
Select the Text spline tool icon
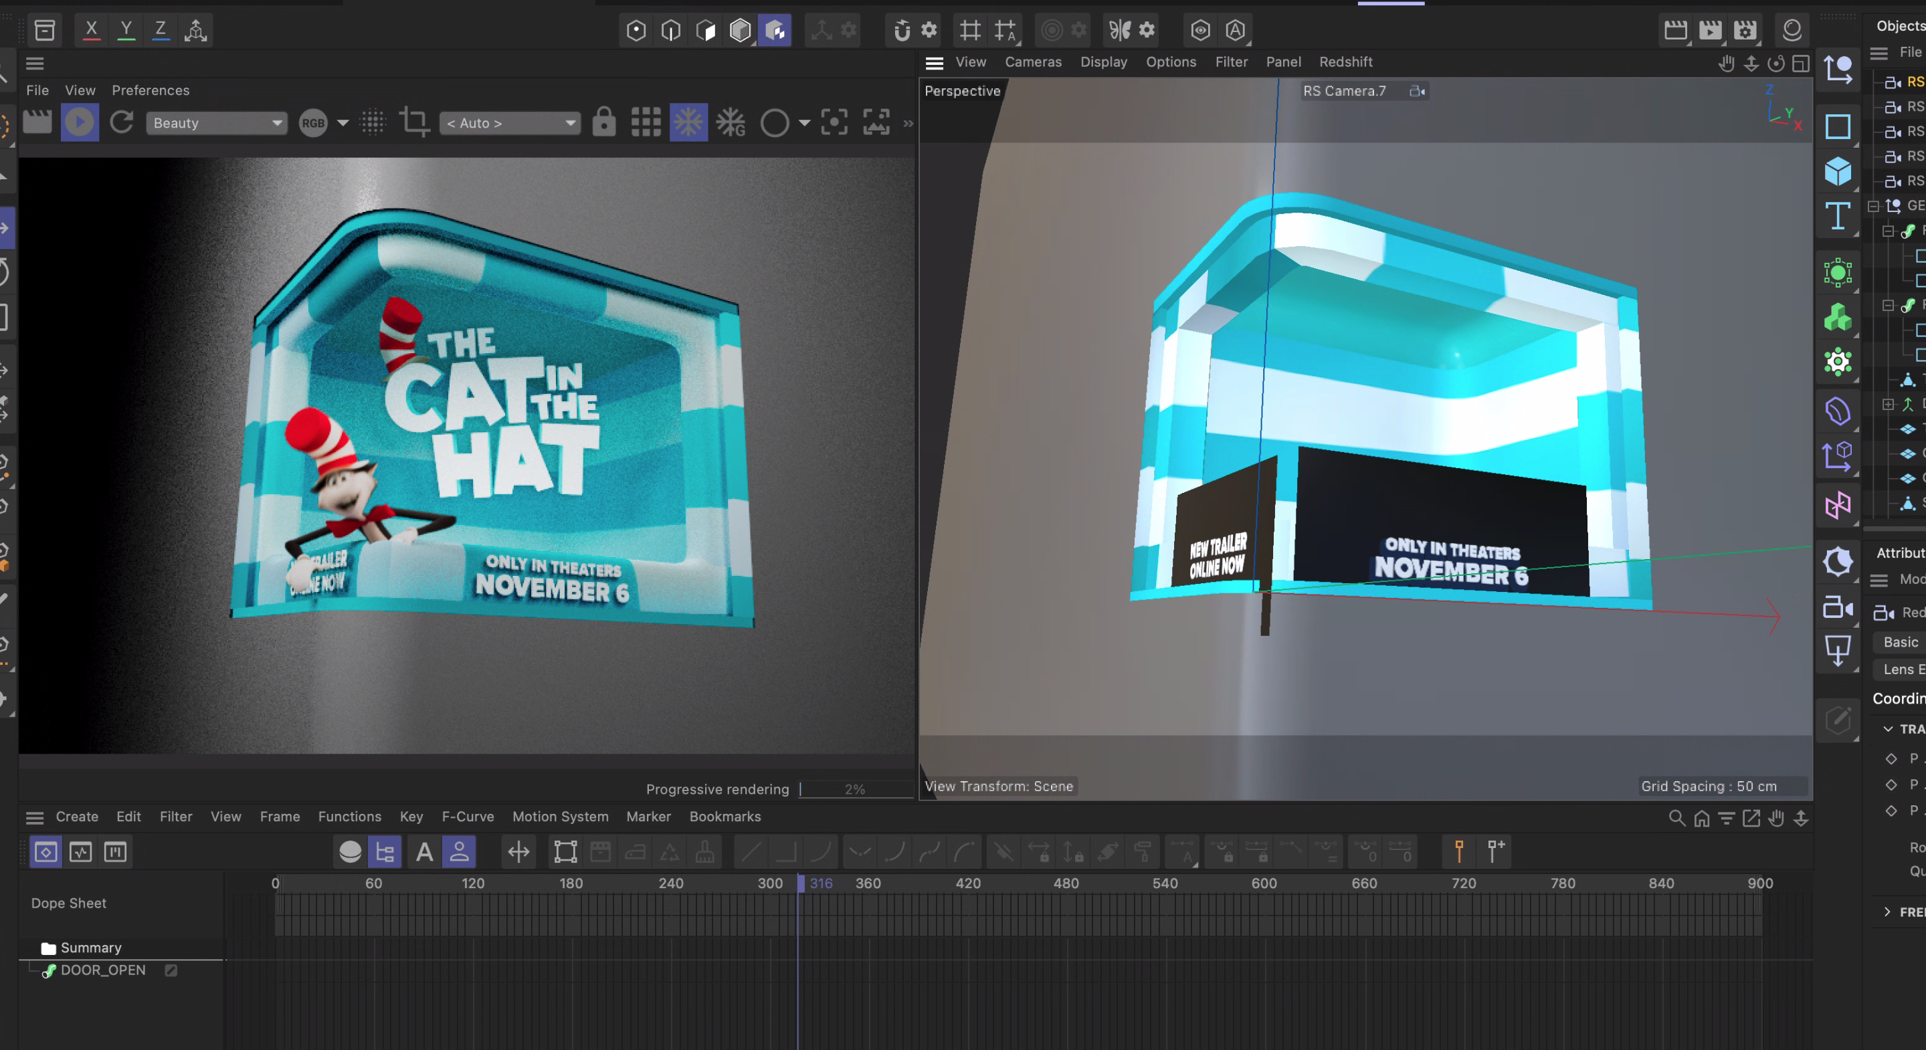(1837, 217)
